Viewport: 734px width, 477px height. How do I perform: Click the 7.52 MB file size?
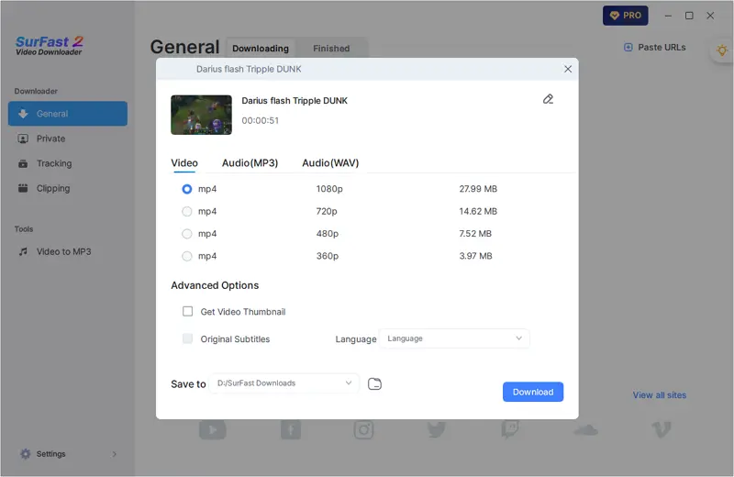click(475, 234)
